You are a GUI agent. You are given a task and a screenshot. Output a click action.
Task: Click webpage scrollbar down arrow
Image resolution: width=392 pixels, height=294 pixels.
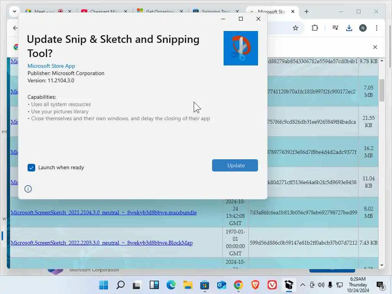382,265
